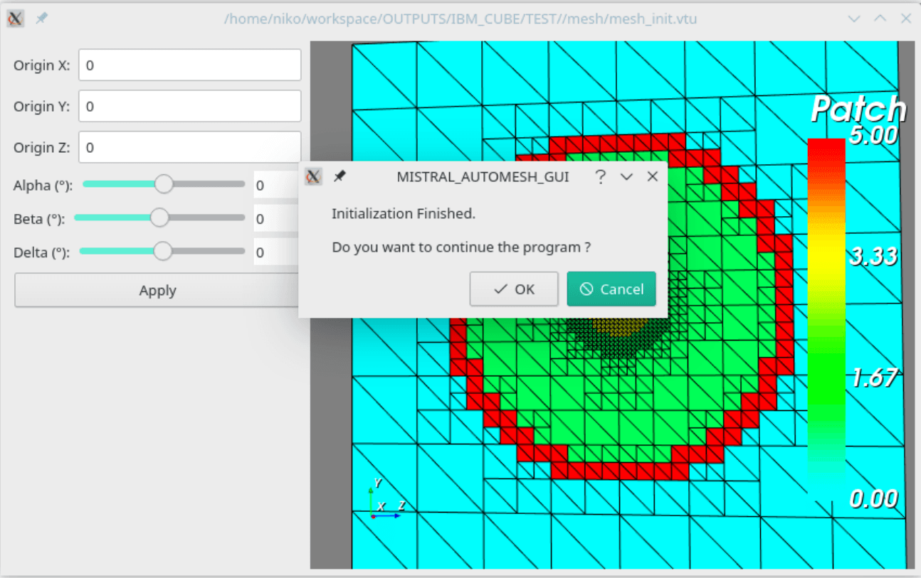Click the dialog's question mark help icon
This screenshot has height=578, width=921.
pyautogui.click(x=600, y=177)
